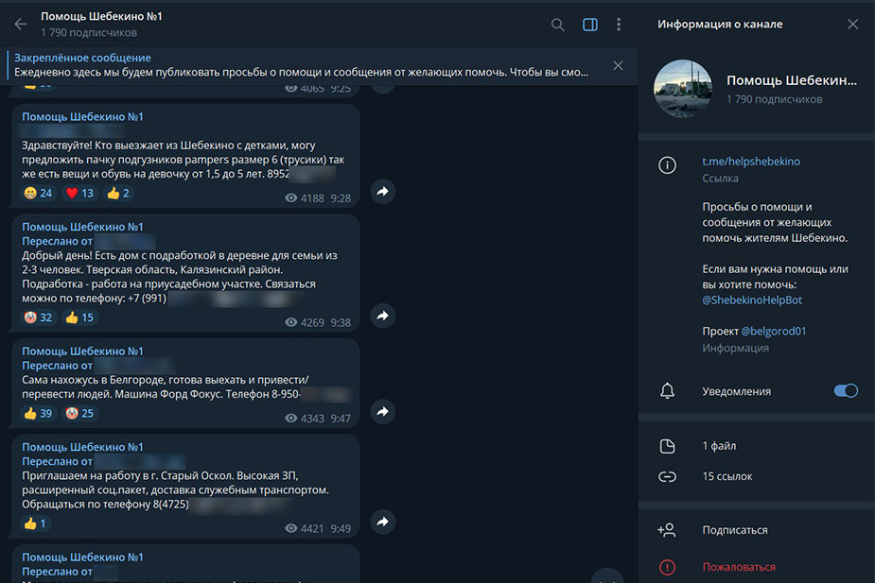The width and height of the screenshot is (875, 583).
Task: Open search in the channel
Action: 558,25
